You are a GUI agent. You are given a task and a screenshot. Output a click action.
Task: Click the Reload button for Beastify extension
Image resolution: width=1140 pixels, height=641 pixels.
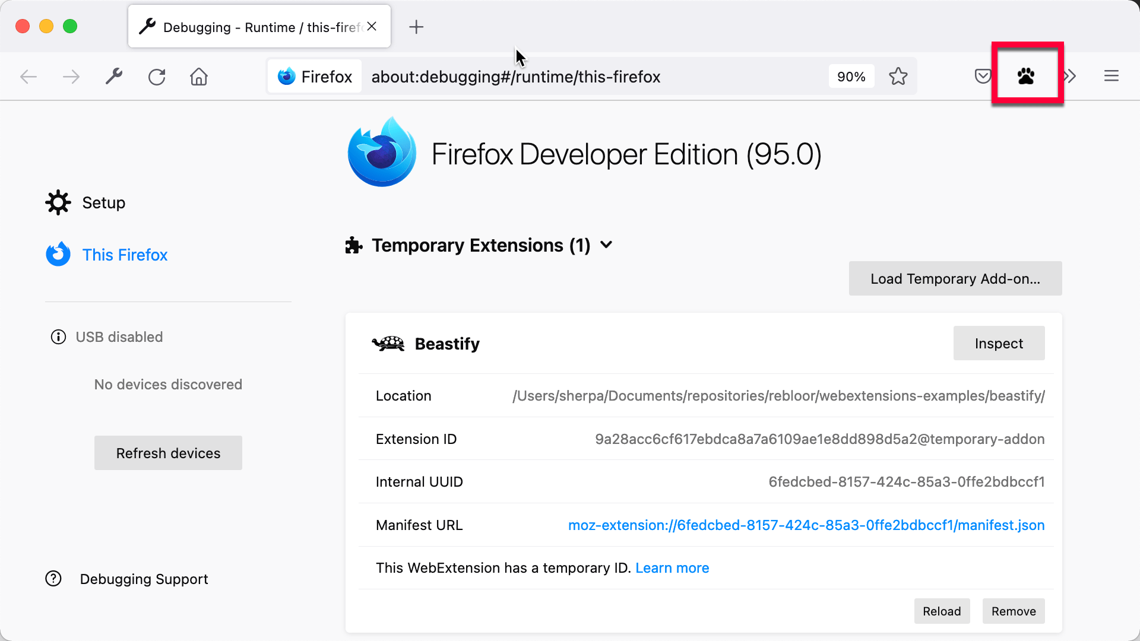click(942, 611)
